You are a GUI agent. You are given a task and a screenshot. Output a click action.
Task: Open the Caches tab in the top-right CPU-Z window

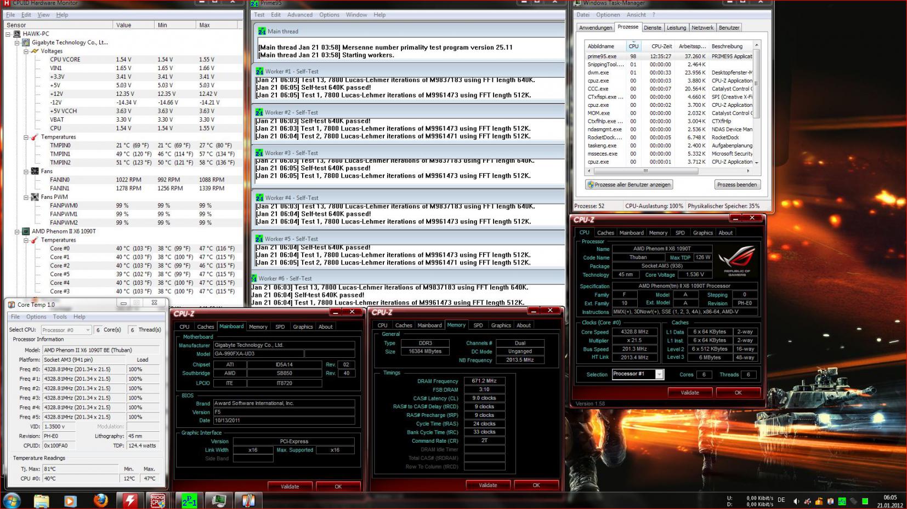pyautogui.click(x=605, y=233)
